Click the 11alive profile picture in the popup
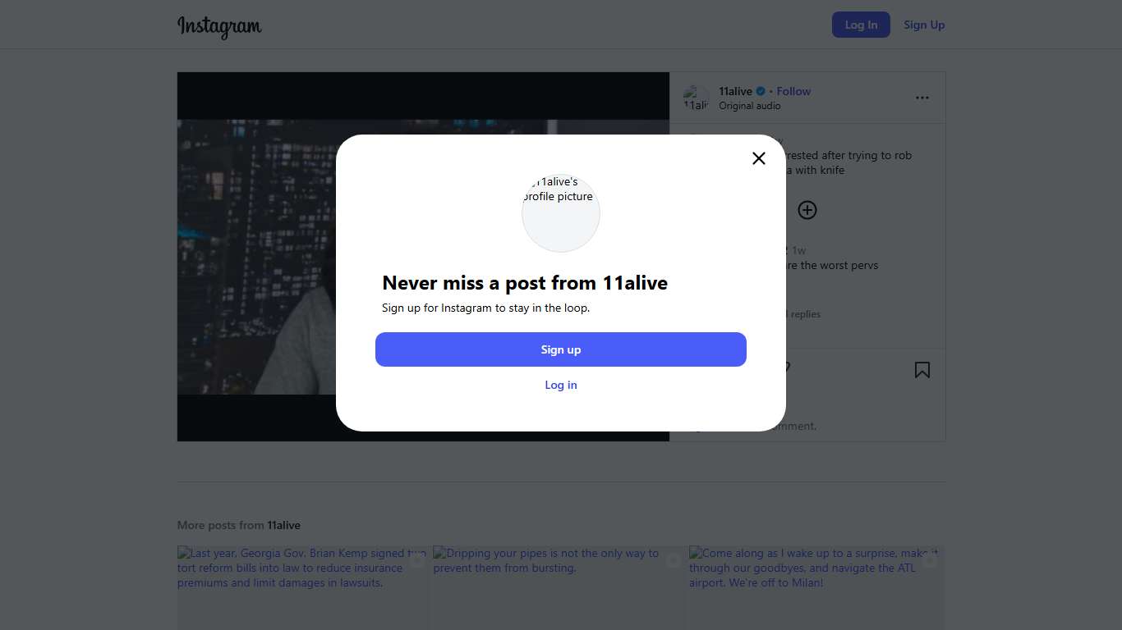This screenshot has width=1122, height=630. coord(561,212)
